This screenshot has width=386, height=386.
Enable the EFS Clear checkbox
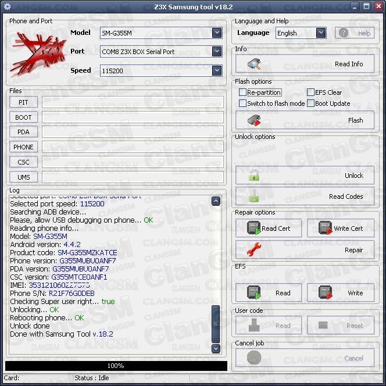310,92
